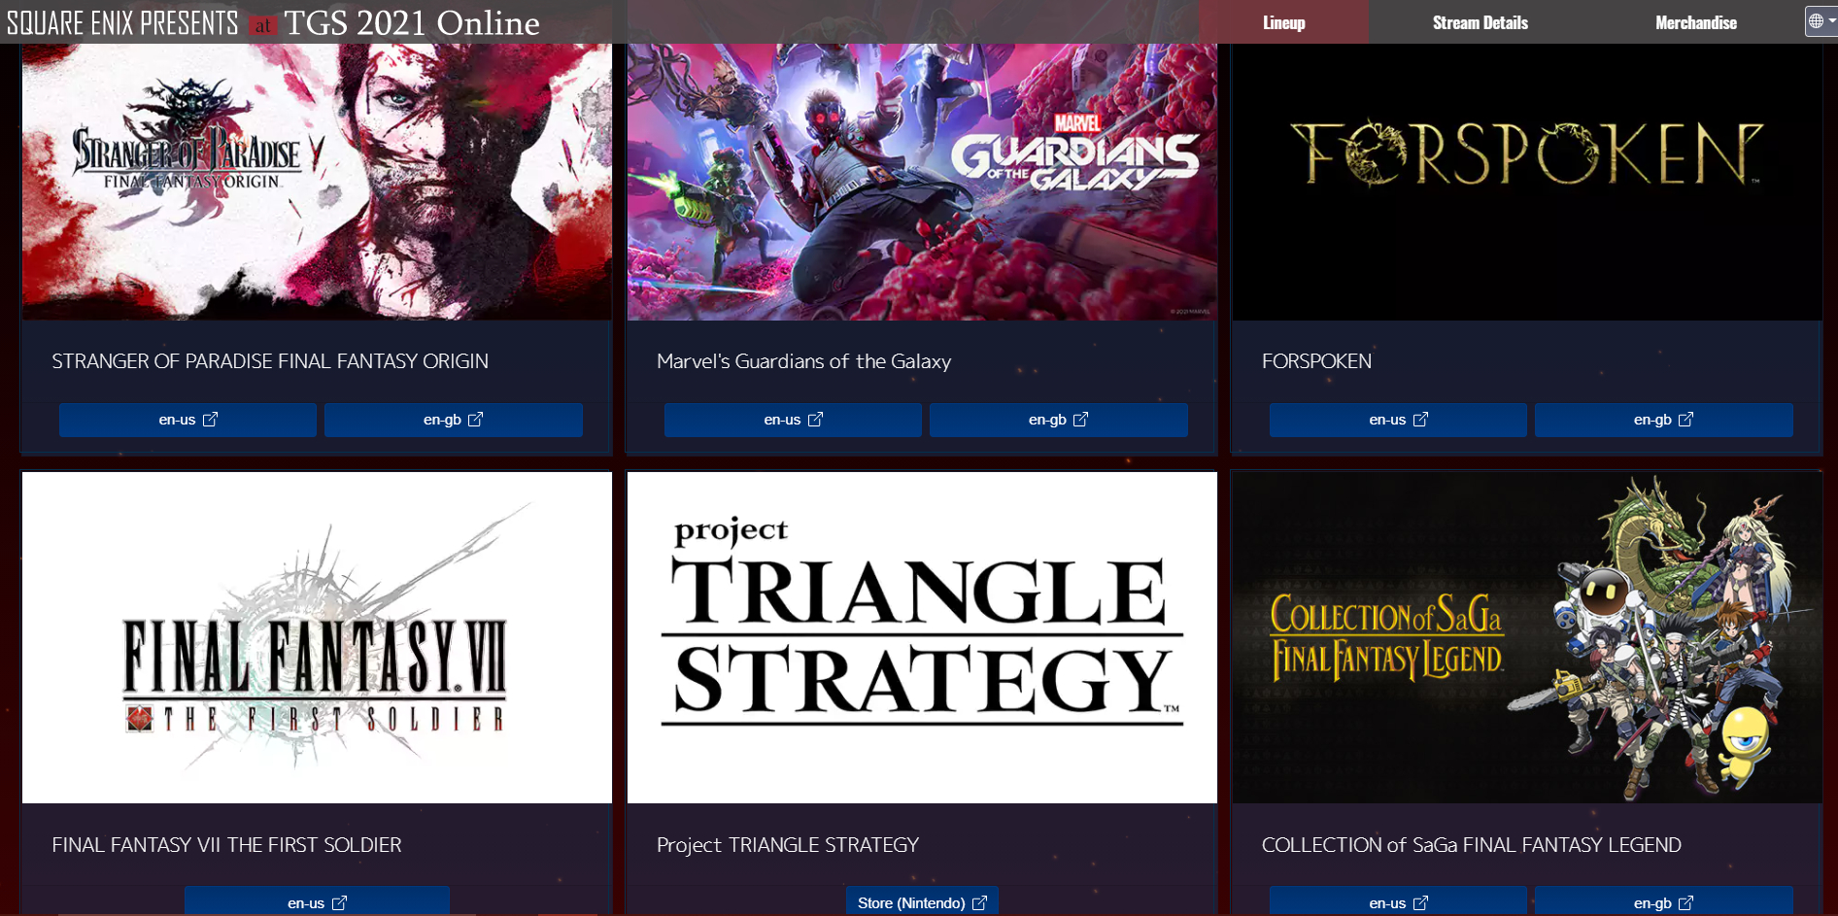Select the Lineup tab
The image size is (1838, 916).
pos(1283,22)
